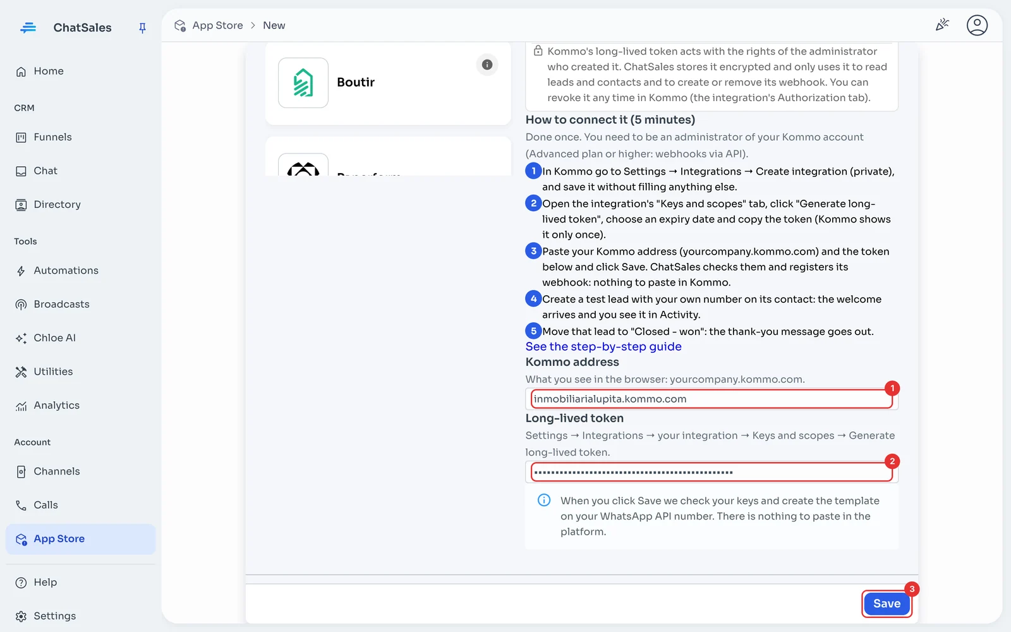The height and width of the screenshot is (632, 1011).
Task: Click the "Long-lived token" label
Action: pos(574,418)
